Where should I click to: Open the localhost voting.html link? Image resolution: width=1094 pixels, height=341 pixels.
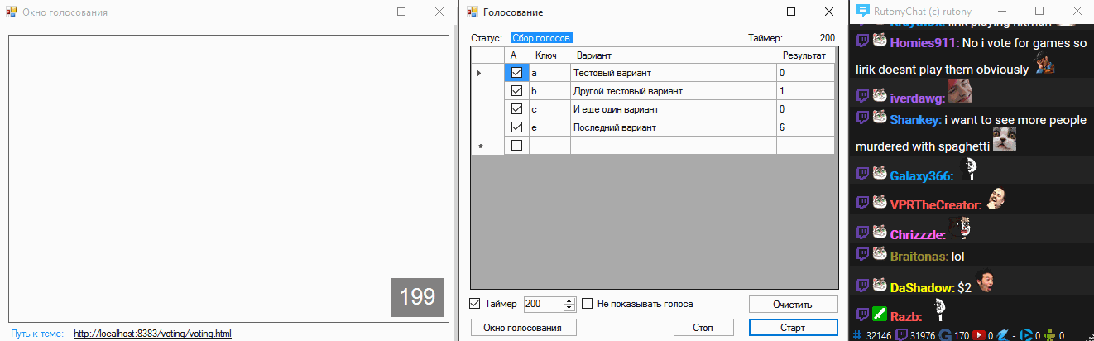tap(152, 334)
